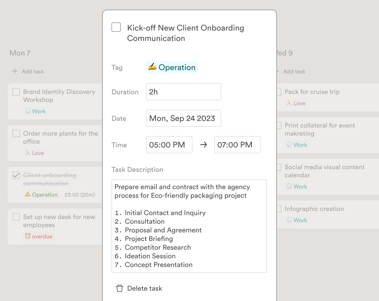
Task: Click Add task under Wed 9
Action: pyautogui.click(x=294, y=71)
